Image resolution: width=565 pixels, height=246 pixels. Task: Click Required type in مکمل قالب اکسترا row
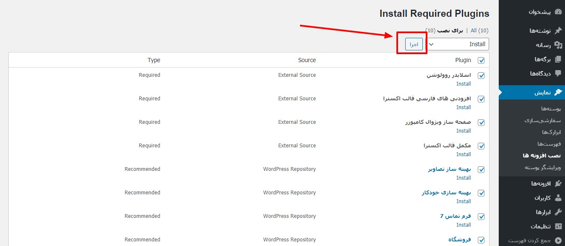[149, 145]
